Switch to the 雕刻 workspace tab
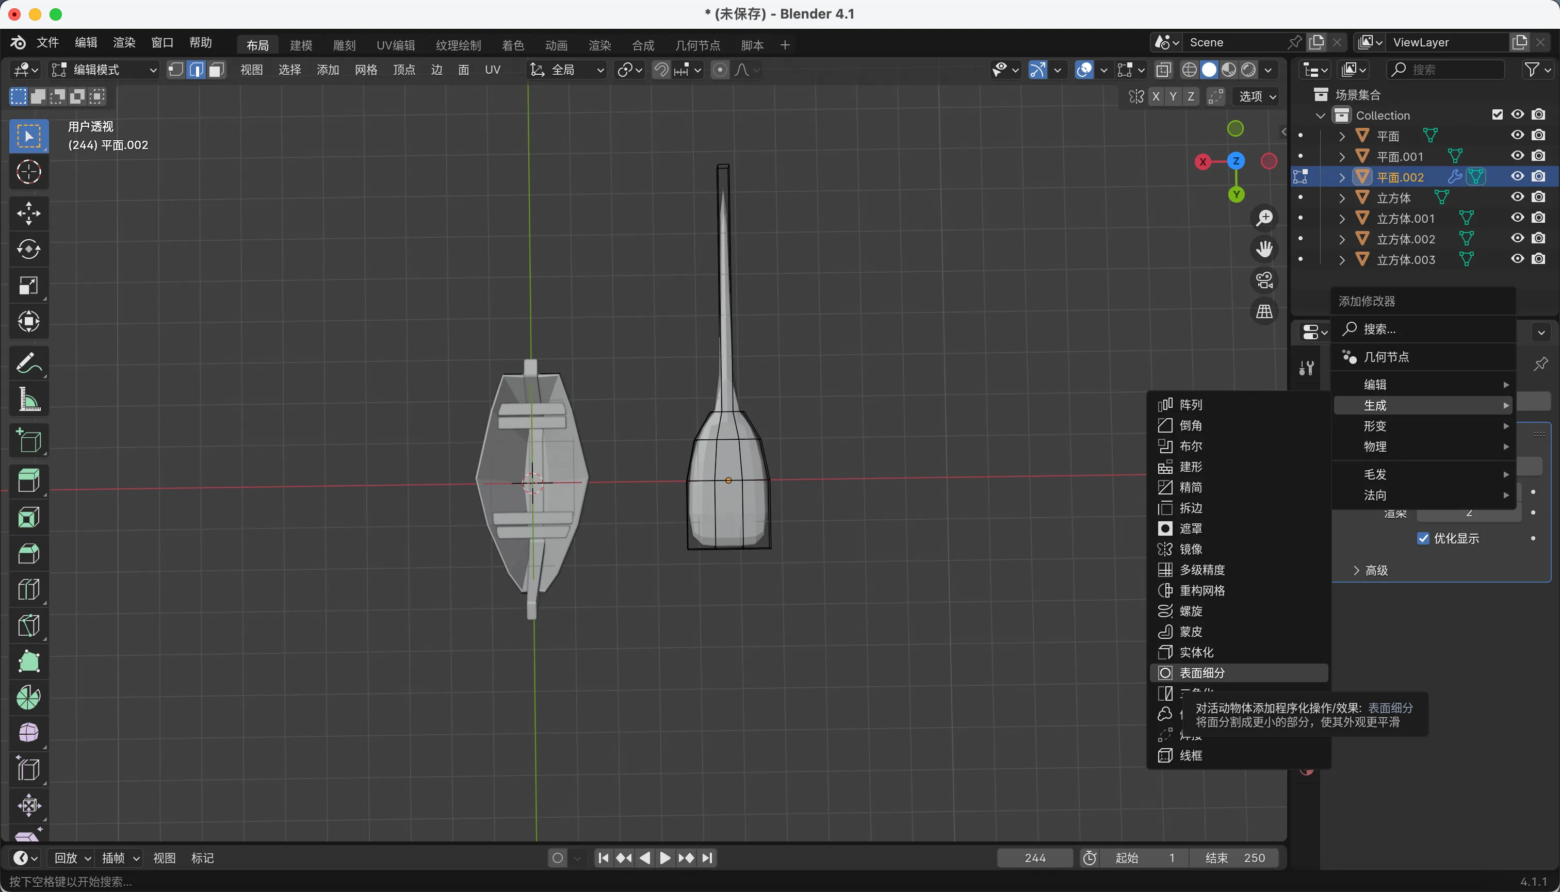The width and height of the screenshot is (1560, 892). [x=344, y=45]
